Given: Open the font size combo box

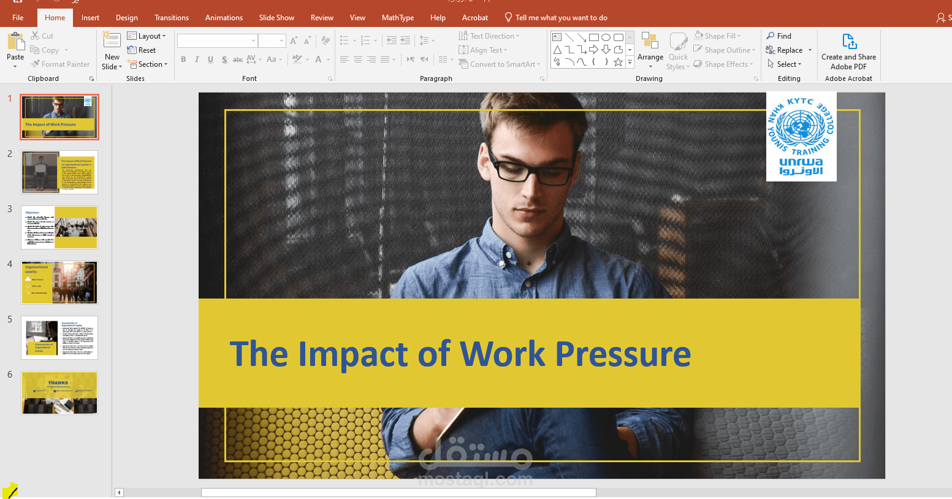Looking at the screenshot, I should (x=272, y=41).
